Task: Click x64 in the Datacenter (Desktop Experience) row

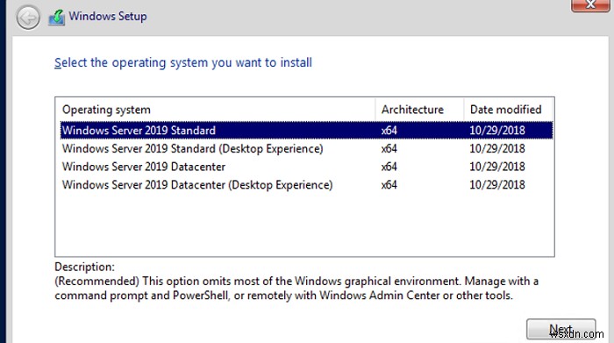Action: (389, 185)
